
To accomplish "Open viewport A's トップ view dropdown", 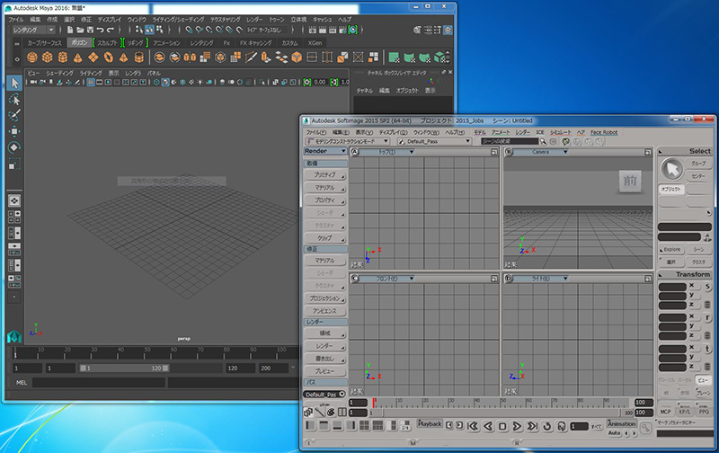I will tap(386, 152).
